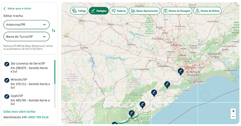This screenshot has width=241, height=126.
Task: Toggle the Tráfego map filter
Action: pyautogui.click(x=79, y=11)
